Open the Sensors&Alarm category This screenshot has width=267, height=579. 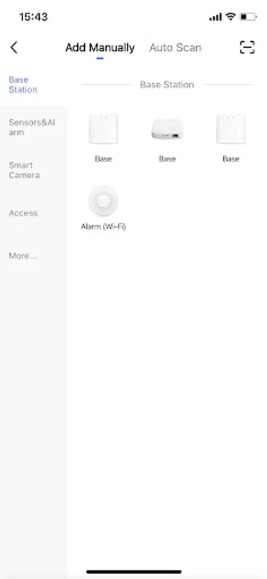32,127
